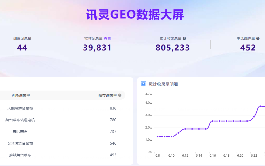This screenshot has height=166, width=265.
Task: Open the 查看 link for 推荐词总量
Action: click(x=107, y=39)
